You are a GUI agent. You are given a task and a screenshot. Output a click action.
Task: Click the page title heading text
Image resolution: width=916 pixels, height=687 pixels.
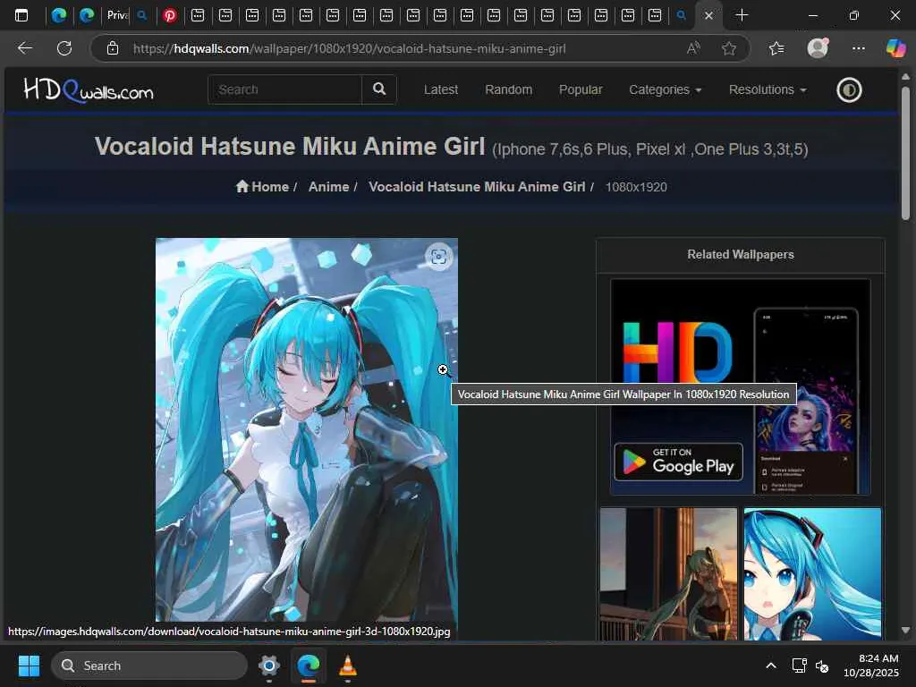coord(290,146)
